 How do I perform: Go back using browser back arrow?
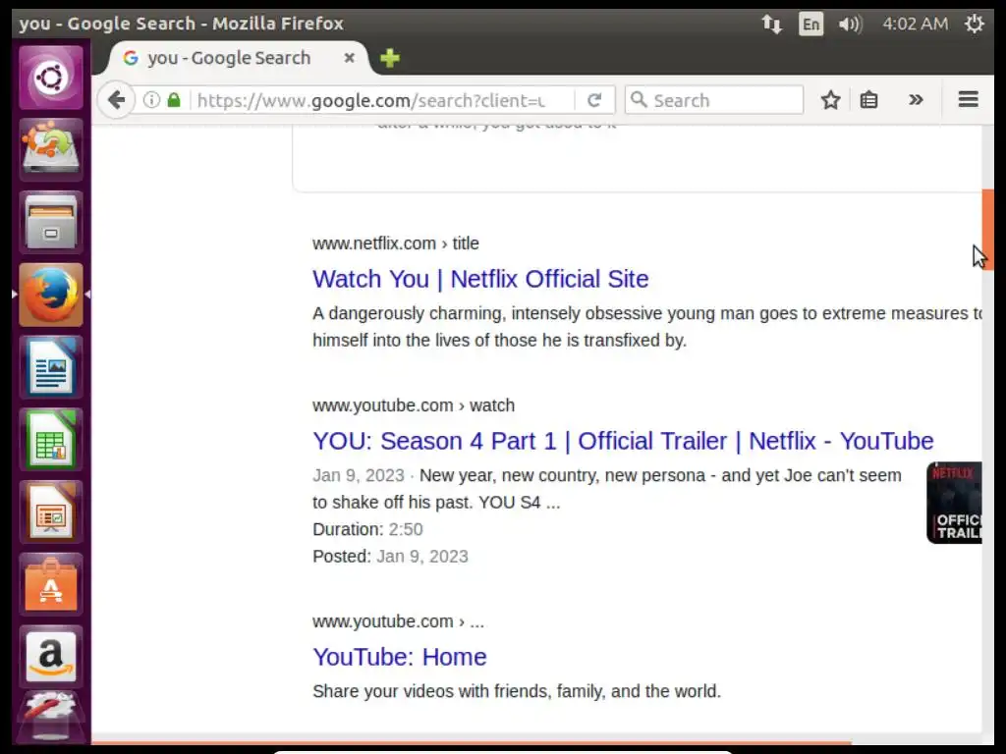[x=116, y=100]
